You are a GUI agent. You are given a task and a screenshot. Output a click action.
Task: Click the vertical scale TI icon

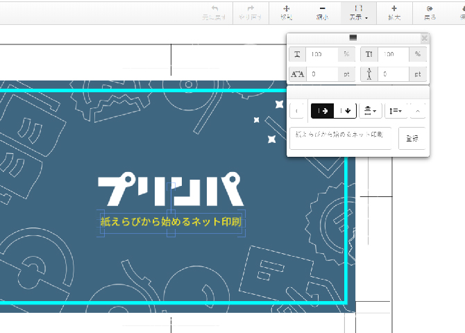(x=369, y=54)
